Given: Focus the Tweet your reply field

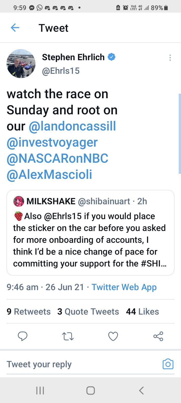Looking at the screenshot, I should 75,364.
